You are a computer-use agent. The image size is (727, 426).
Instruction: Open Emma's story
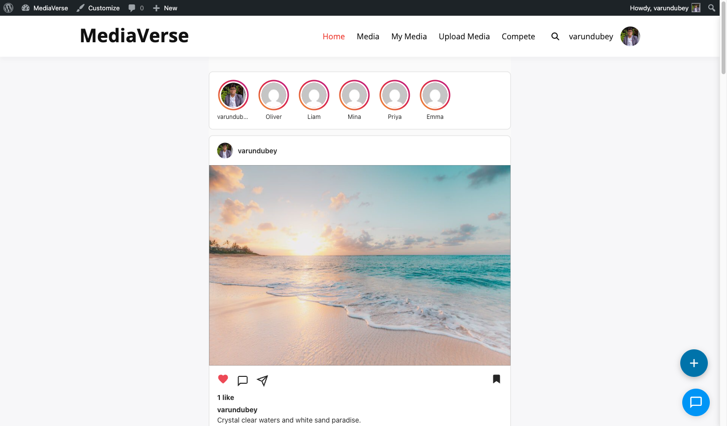[435, 95]
